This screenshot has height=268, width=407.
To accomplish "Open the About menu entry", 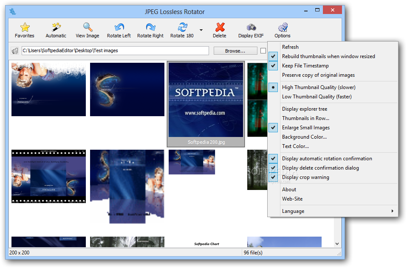I will (289, 190).
